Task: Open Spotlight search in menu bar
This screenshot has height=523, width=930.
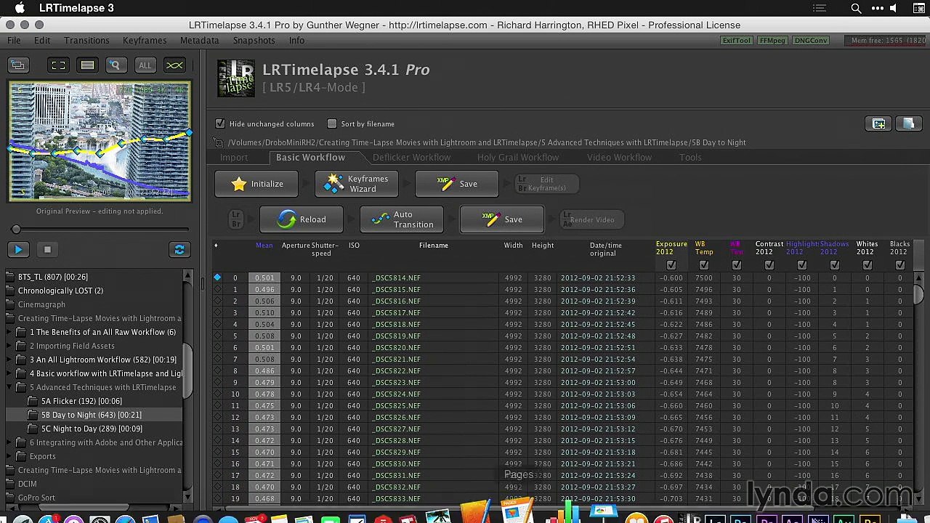Action: pyautogui.click(x=856, y=8)
